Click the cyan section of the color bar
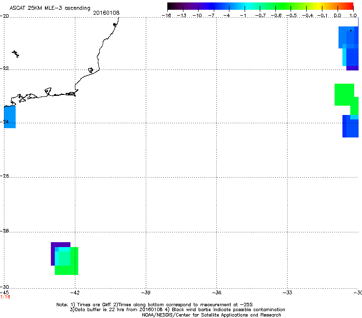 tap(247, 6)
